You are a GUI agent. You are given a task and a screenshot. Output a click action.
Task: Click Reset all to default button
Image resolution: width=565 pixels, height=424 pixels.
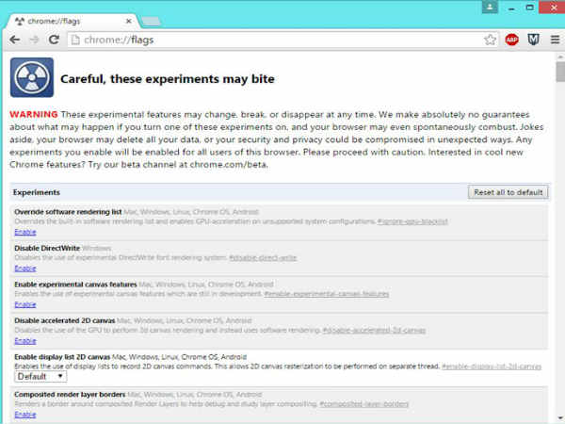[508, 192]
